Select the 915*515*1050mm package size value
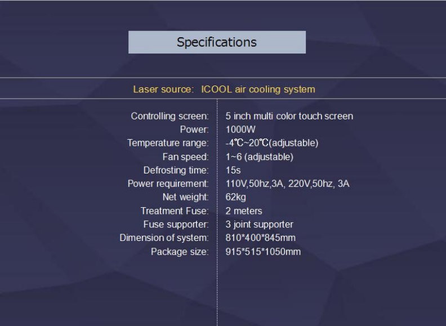The width and height of the screenshot is (446, 326). [263, 252]
